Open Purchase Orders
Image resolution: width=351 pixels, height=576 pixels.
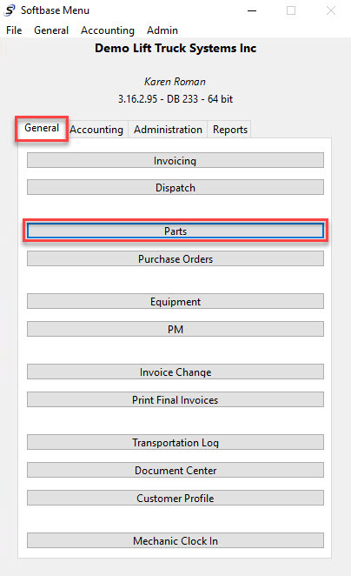(x=175, y=258)
